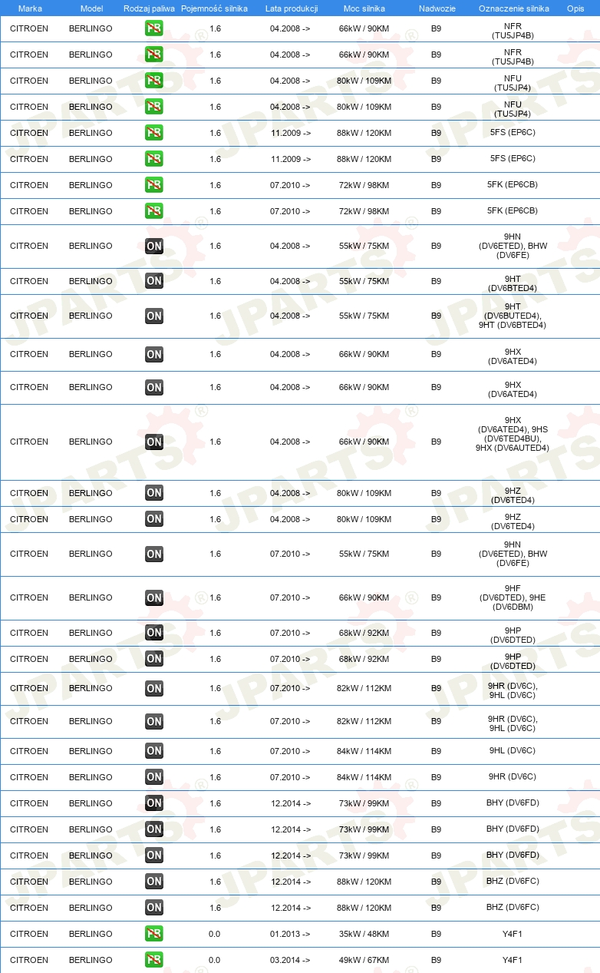Click the Moc silnika column header
This screenshot has width=600, height=973.
click(364, 8)
